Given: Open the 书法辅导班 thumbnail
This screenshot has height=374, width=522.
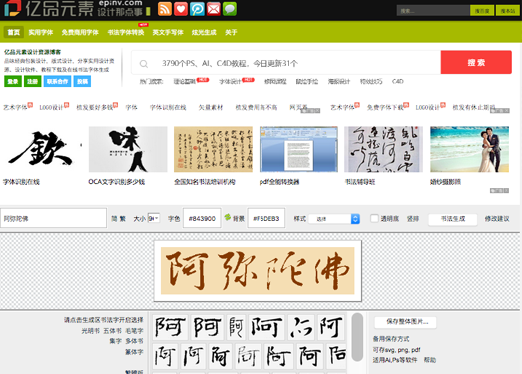Looking at the screenshot, I should [383, 149].
